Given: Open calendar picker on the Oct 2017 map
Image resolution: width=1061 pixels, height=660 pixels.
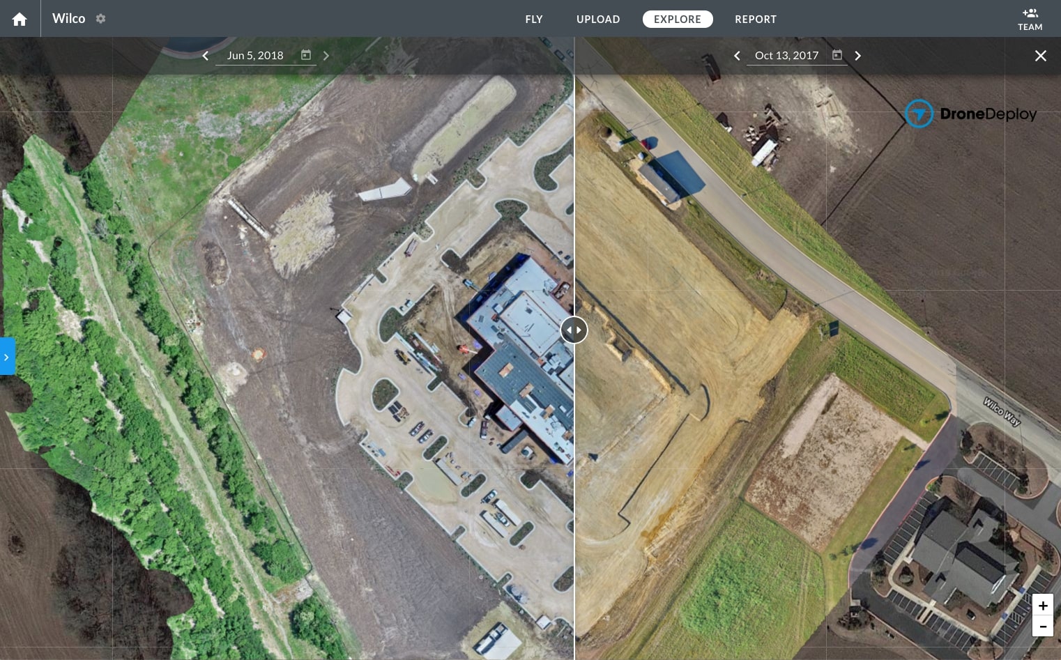Looking at the screenshot, I should [x=837, y=54].
